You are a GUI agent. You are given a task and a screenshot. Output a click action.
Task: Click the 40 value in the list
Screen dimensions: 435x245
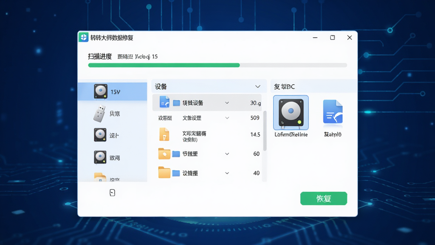coord(256,173)
